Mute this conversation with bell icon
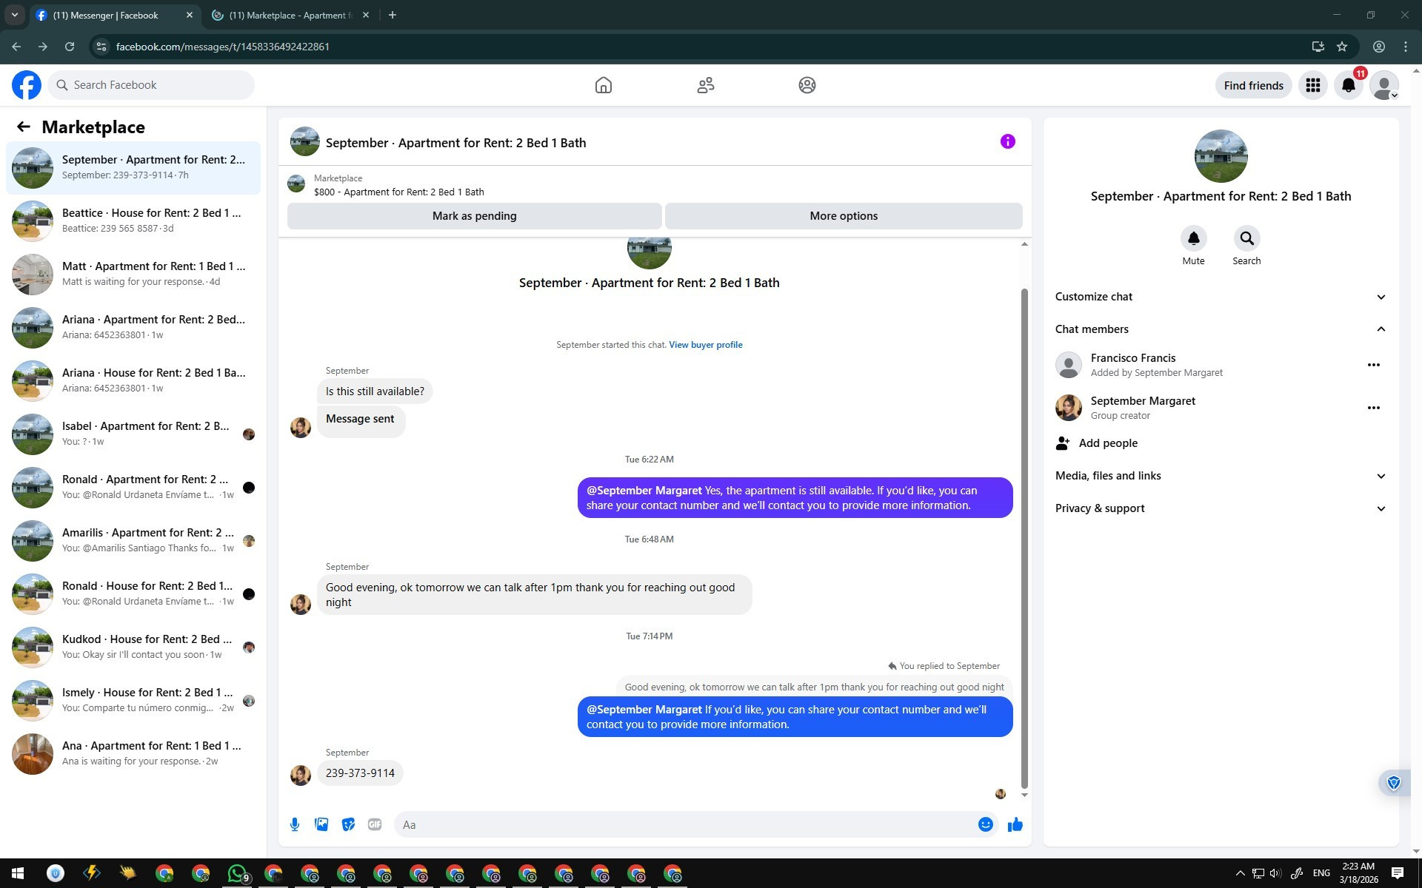The height and width of the screenshot is (888, 1422). coord(1193,238)
